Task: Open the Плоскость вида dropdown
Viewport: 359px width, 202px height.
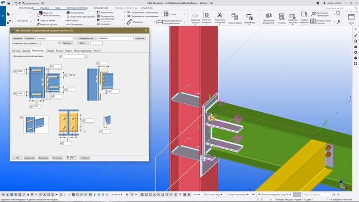Action: pyautogui.click(x=213, y=195)
